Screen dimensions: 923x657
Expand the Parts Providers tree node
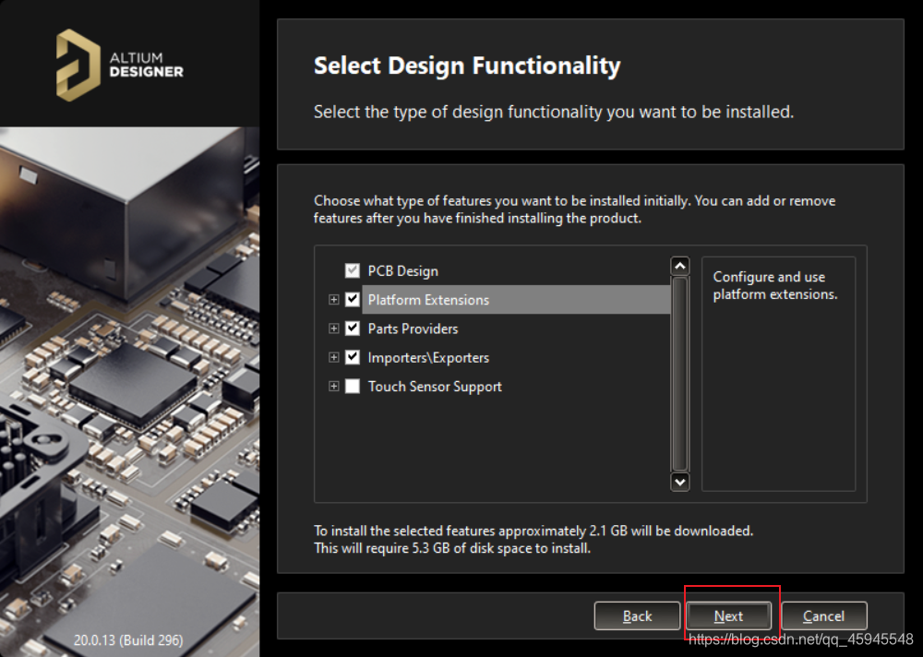[334, 328]
